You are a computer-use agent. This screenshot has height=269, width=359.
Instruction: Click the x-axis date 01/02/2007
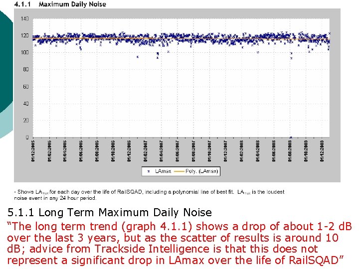pyautogui.click(x=146, y=151)
